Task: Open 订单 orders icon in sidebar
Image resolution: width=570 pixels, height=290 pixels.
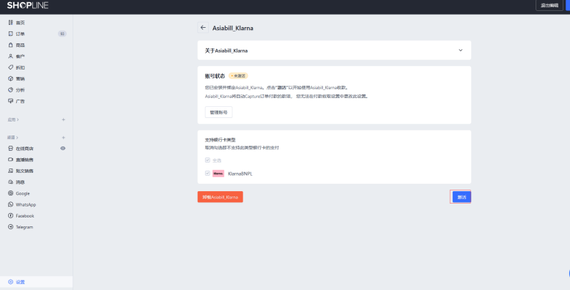Action: (x=10, y=34)
